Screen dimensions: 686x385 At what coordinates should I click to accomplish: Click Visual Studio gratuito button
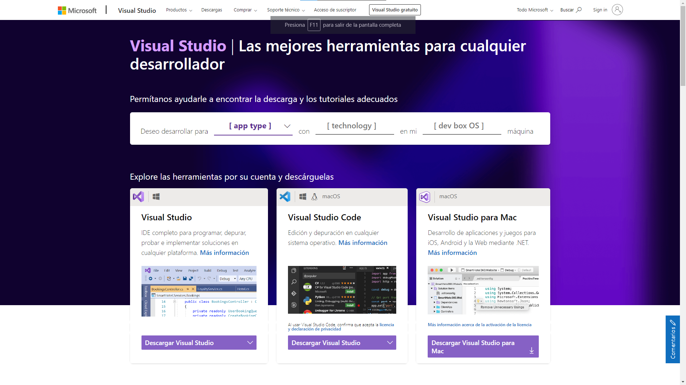coord(395,10)
